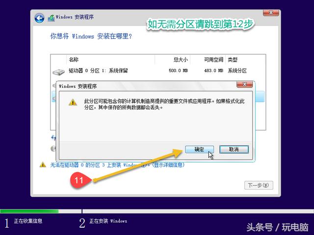
Task: Click the 取消 button in the dialog
Action: point(234,149)
